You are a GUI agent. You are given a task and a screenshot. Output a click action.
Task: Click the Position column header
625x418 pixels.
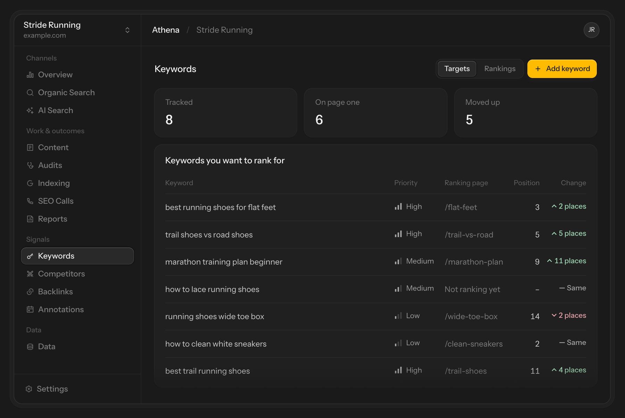coord(526,183)
